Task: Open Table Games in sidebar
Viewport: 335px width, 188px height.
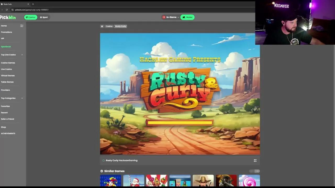Action: (x=7, y=82)
